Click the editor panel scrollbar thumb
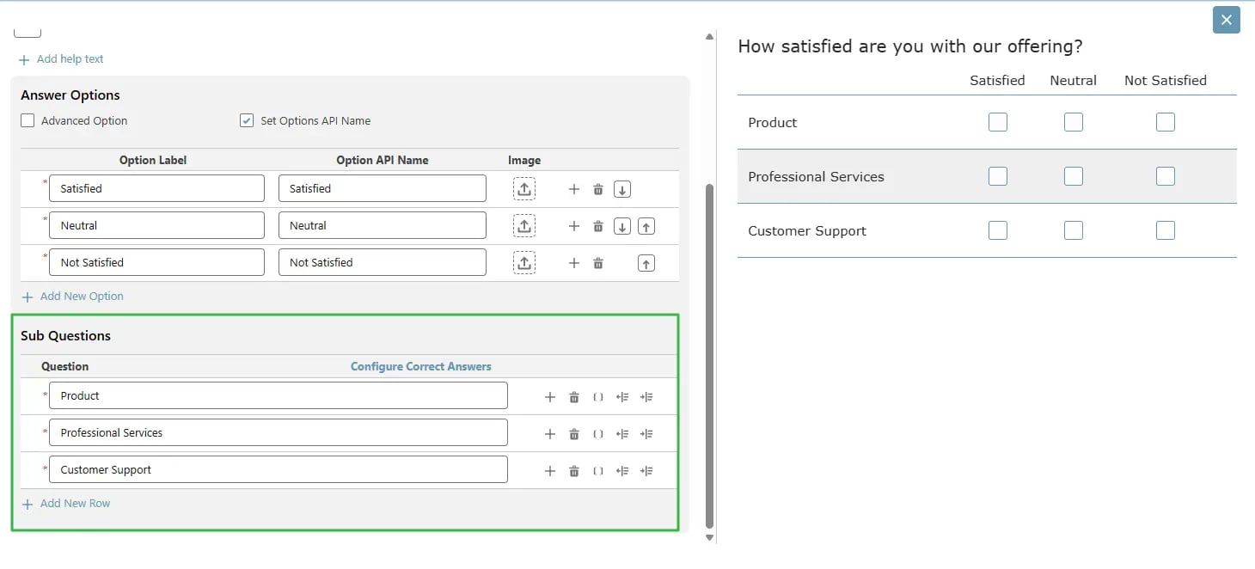The width and height of the screenshot is (1255, 569). (709, 355)
